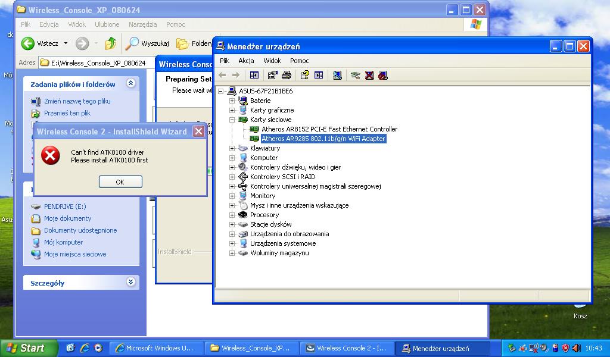Expand the Procesory node
The width and height of the screenshot is (610, 357).
(x=232, y=215)
